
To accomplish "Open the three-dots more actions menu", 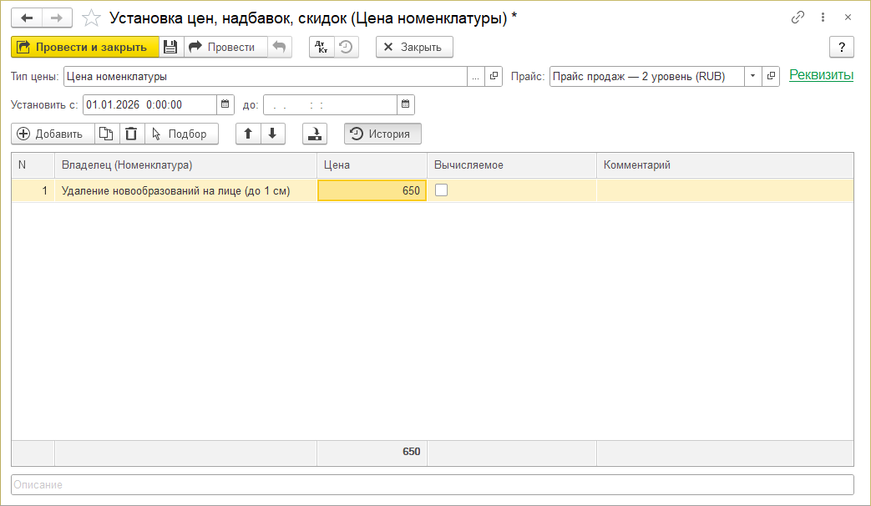I will pos(823,18).
